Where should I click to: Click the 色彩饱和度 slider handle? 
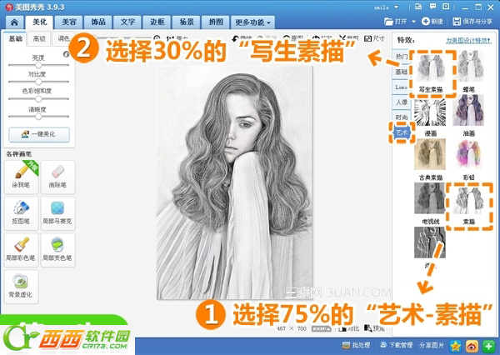coord(38,99)
